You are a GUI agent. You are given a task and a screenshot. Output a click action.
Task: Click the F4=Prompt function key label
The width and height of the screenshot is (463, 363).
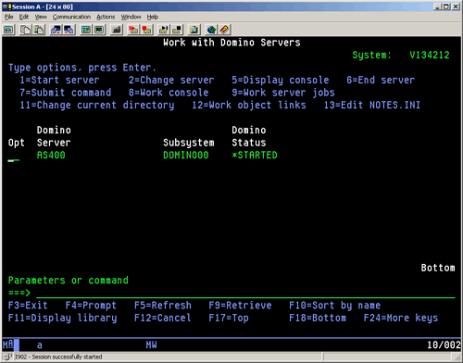coord(91,306)
